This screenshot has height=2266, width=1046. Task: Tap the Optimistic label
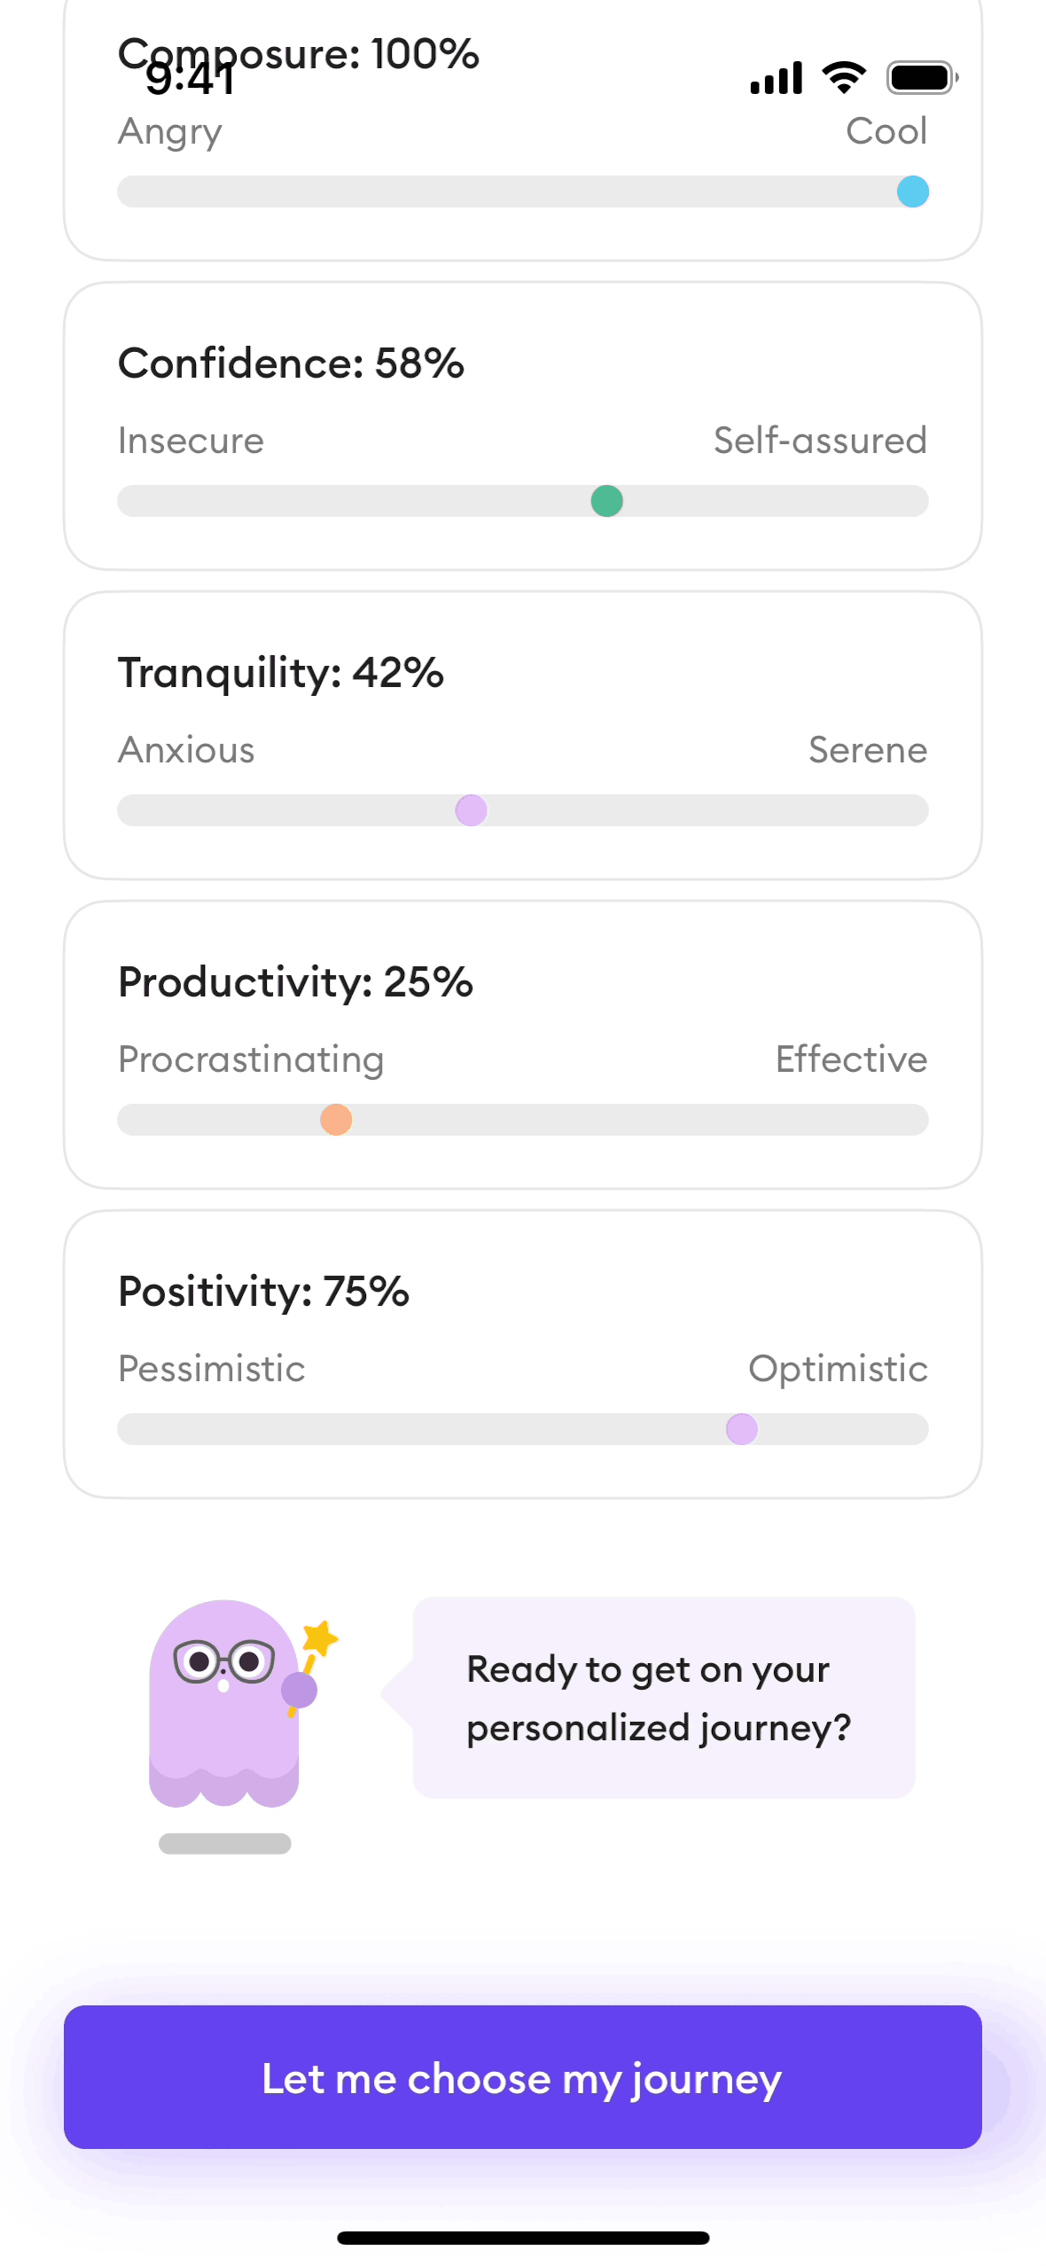[838, 1369]
